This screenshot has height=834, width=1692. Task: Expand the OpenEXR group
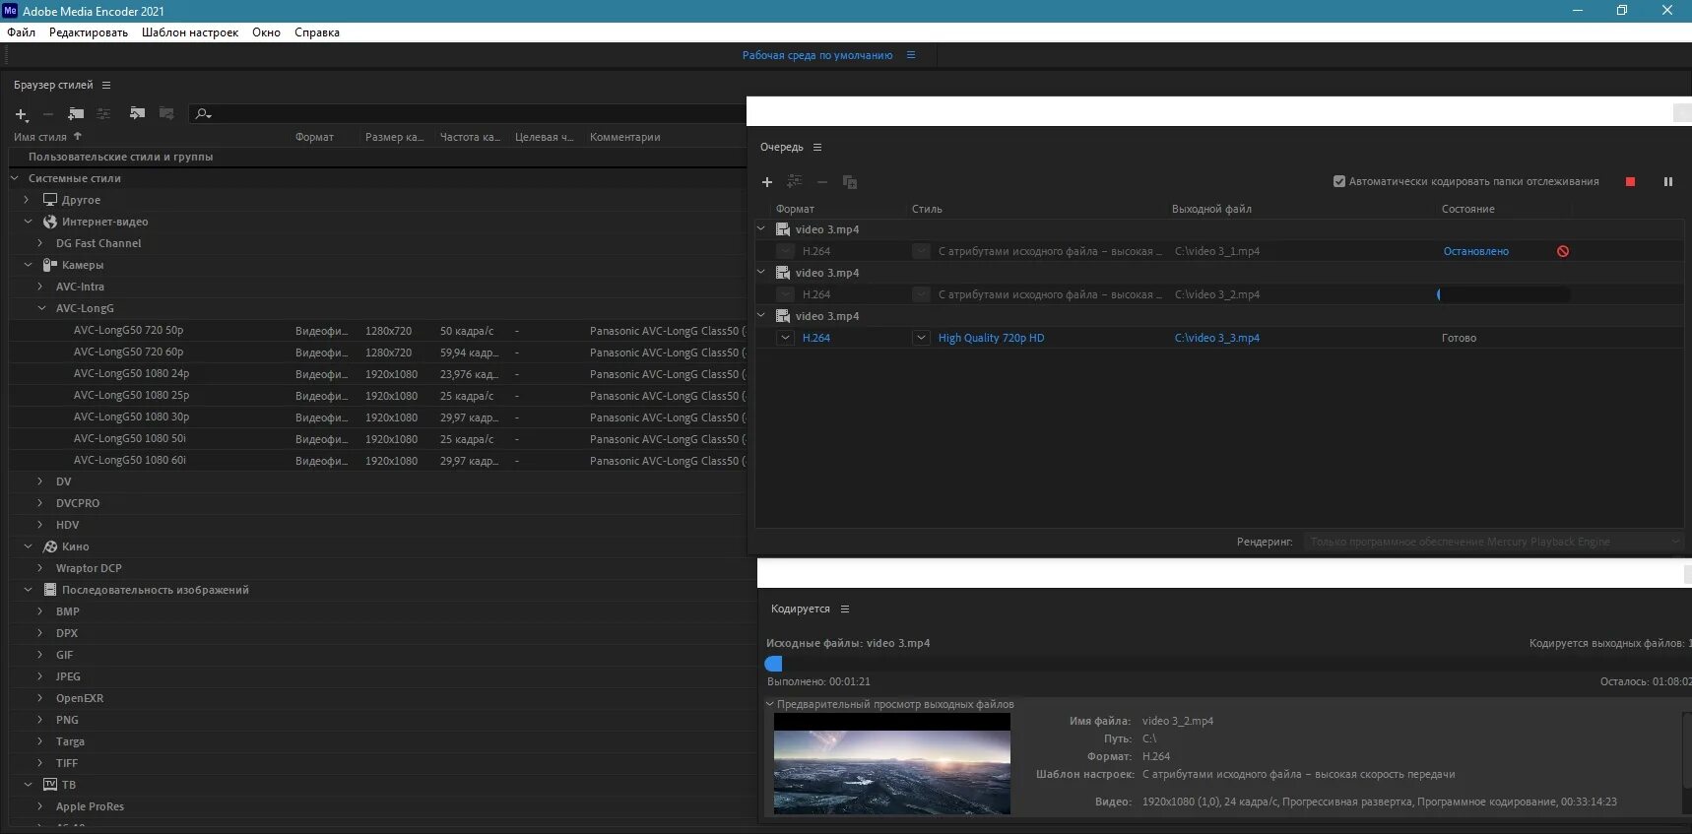[40, 698]
